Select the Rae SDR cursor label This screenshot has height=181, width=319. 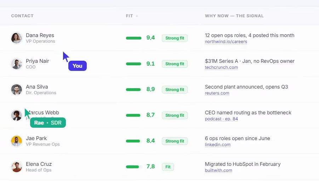[x=48, y=123]
